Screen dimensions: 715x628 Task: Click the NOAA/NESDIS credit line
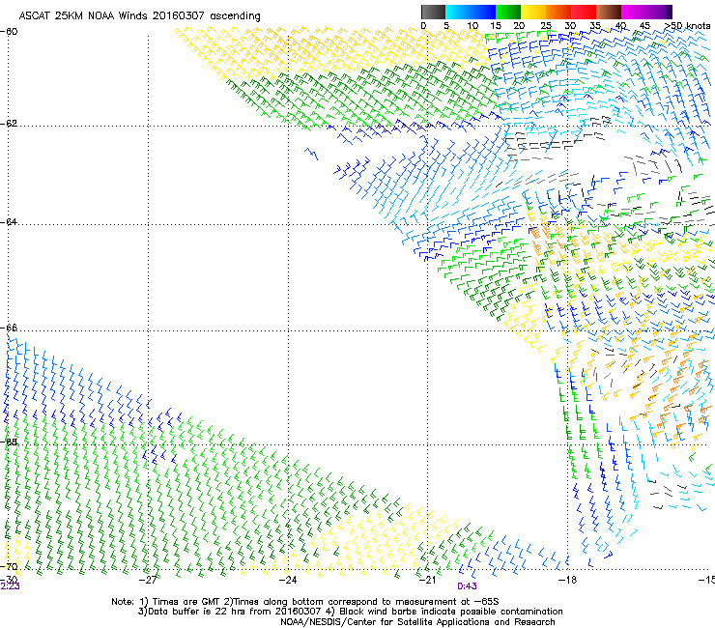point(417,622)
